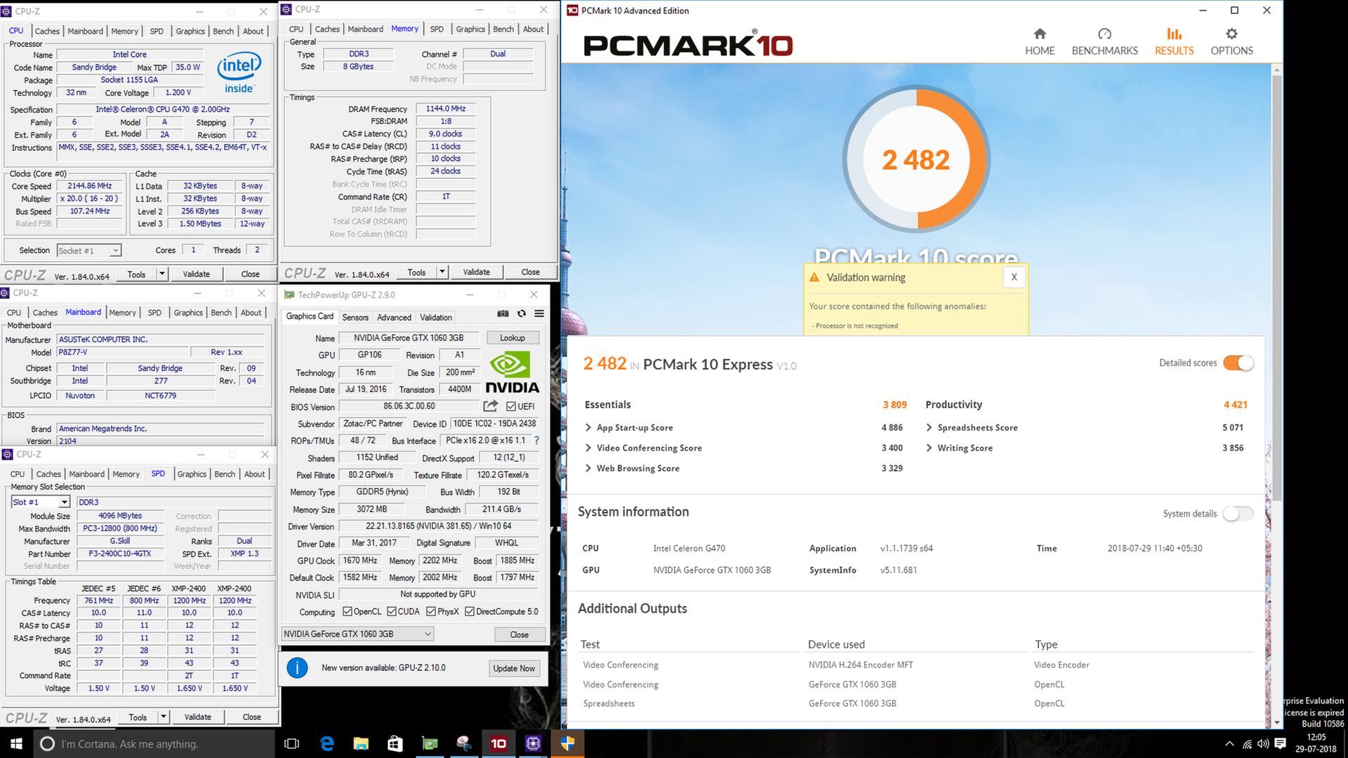Open PCMark Results chart icon
The image size is (1348, 758).
click(x=1174, y=34)
